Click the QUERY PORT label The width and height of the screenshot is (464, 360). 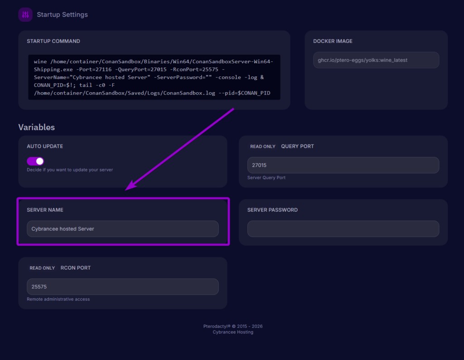tap(297, 146)
